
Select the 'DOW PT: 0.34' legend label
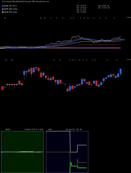[10, 12]
